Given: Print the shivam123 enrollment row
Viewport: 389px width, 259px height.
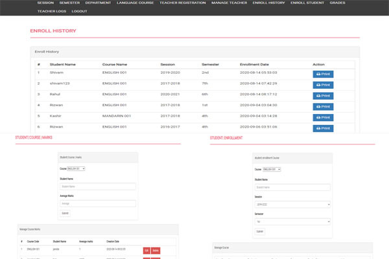Looking at the screenshot, I should [x=323, y=85].
